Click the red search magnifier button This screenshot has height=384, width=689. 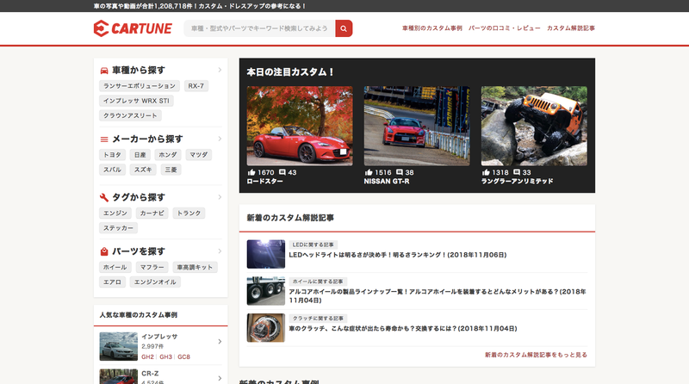[344, 28]
